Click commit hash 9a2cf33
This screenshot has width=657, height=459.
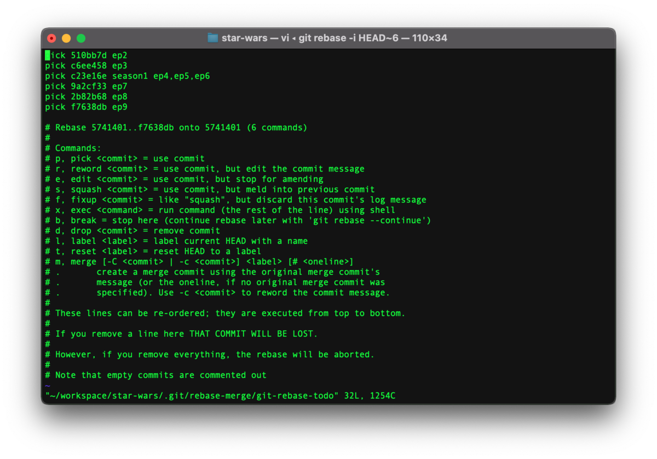coord(89,86)
